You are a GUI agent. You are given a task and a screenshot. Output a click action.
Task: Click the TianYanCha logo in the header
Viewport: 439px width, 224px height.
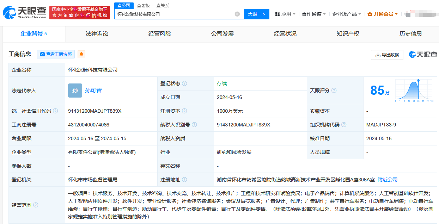[25, 12]
